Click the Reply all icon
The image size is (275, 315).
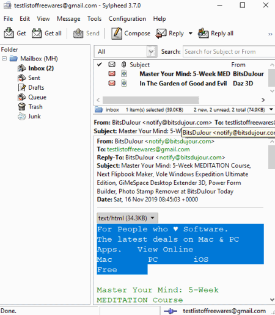click(x=204, y=33)
